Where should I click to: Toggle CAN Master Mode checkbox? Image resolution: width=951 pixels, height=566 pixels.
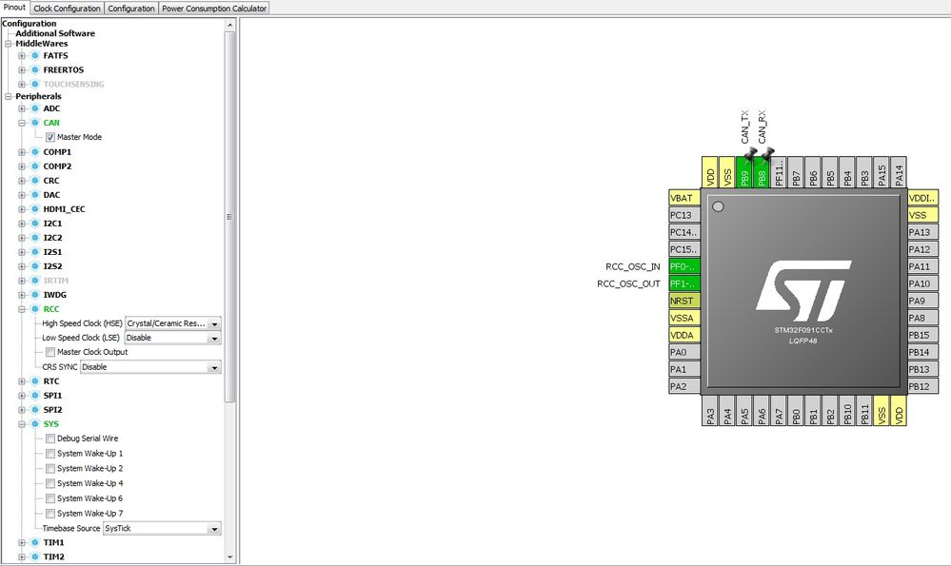click(50, 138)
